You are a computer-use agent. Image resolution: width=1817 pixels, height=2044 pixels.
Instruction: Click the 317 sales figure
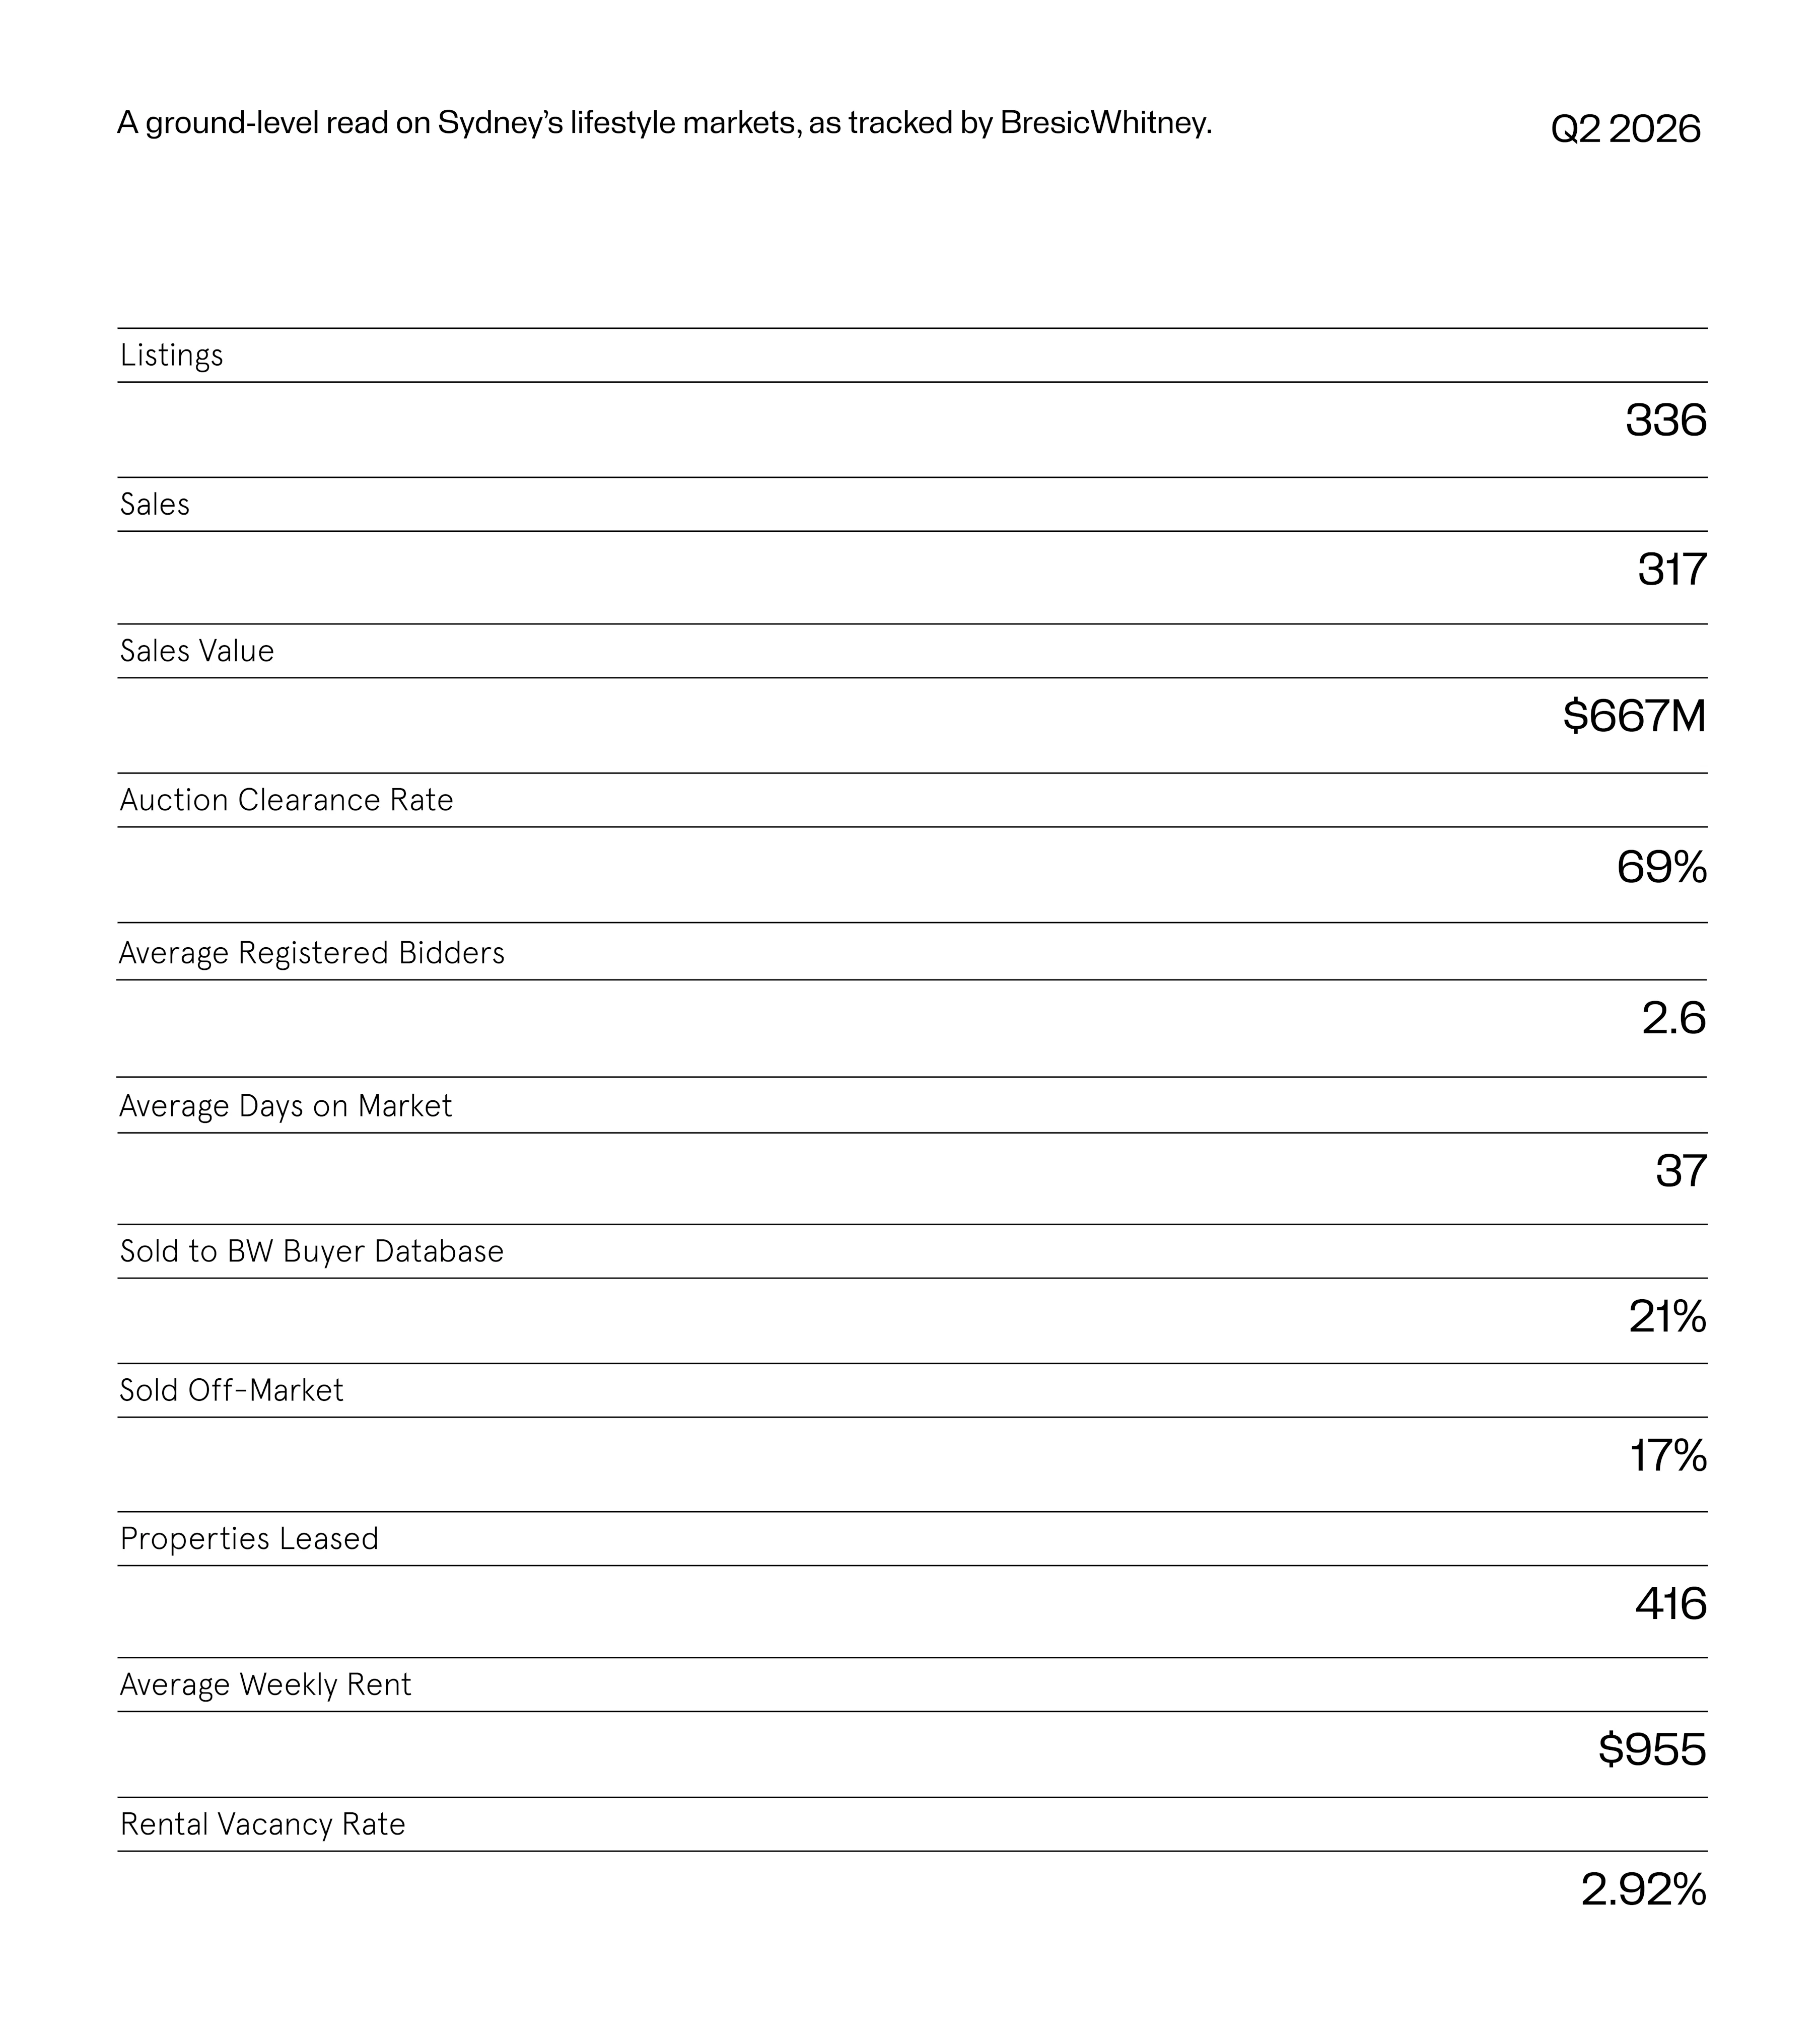pyautogui.click(x=1671, y=569)
